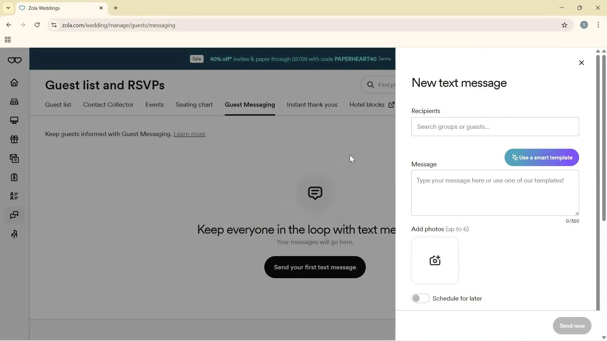Screen dimensions: 607x341
Task: Open the gift registry icon in sidebar
Action: [x=14, y=139]
